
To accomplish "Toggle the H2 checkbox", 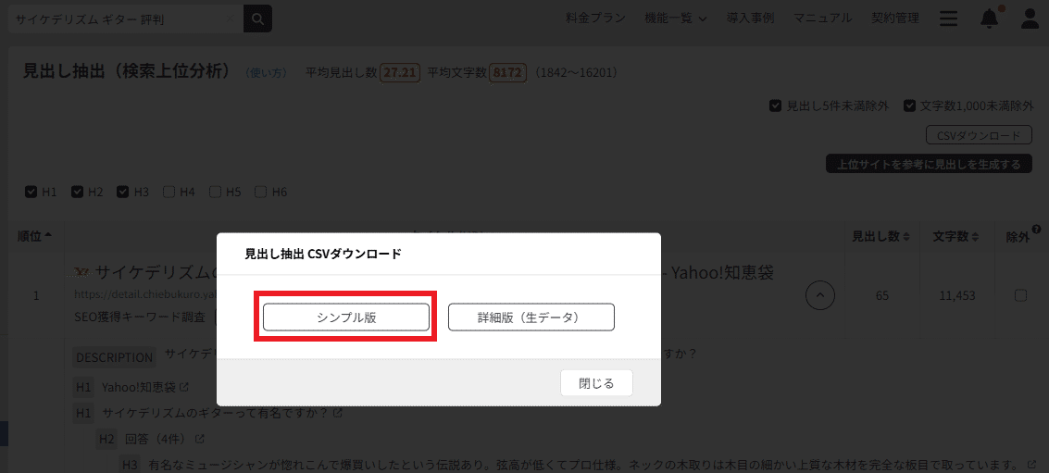I will pos(77,192).
